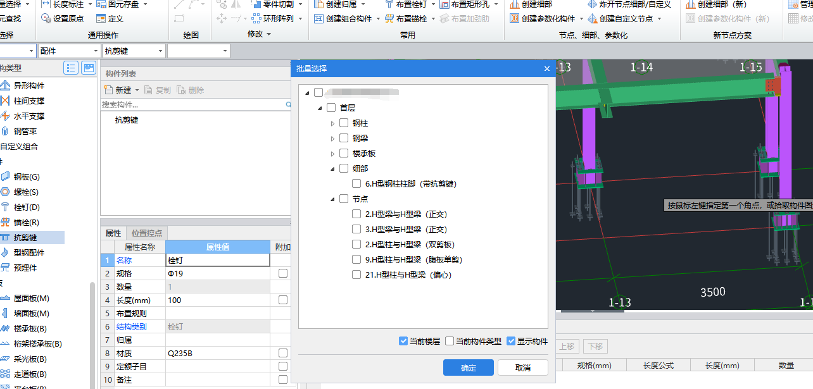Select 柱间支撑 column bracing type
The image size is (813, 389).
coord(29,101)
